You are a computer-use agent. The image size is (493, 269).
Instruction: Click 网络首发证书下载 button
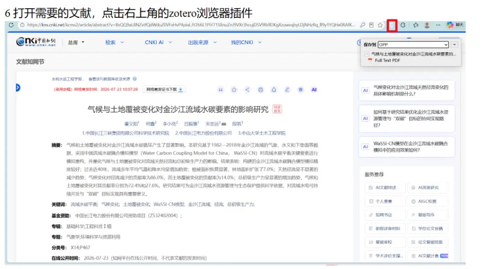[164, 90]
